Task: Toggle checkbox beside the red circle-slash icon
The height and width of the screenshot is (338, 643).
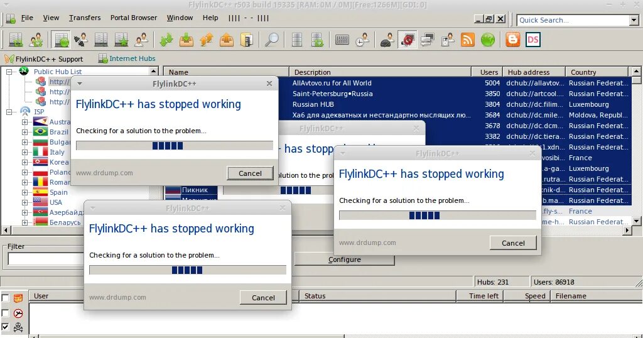Action: coord(5,313)
